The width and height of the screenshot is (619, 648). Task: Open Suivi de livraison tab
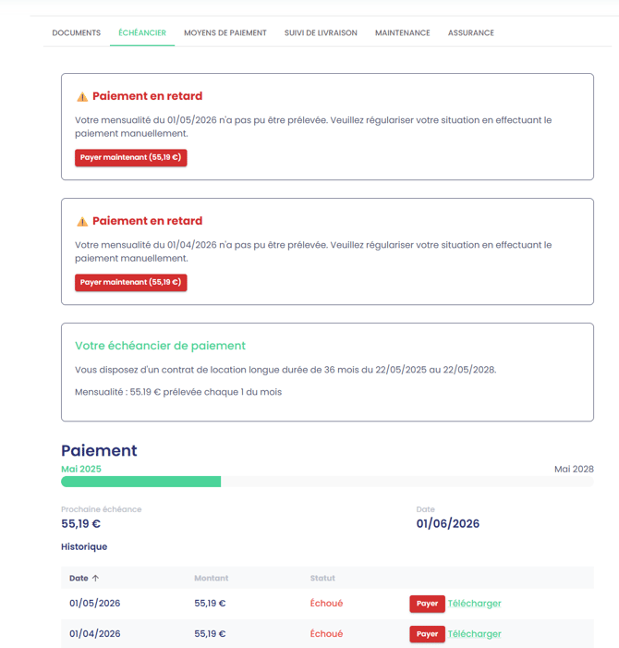321,32
